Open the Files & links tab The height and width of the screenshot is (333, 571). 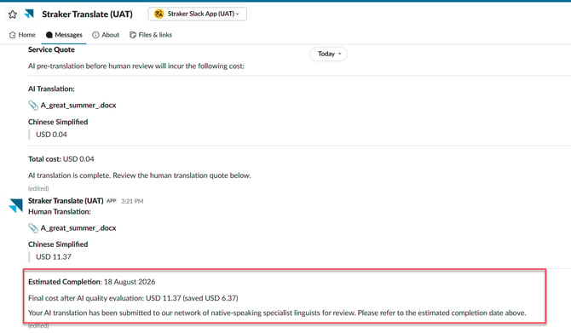(x=151, y=35)
